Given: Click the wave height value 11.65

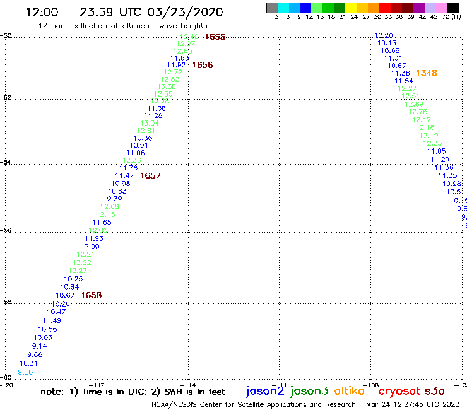Looking at the screenshot, I should [x=102, y=222].
